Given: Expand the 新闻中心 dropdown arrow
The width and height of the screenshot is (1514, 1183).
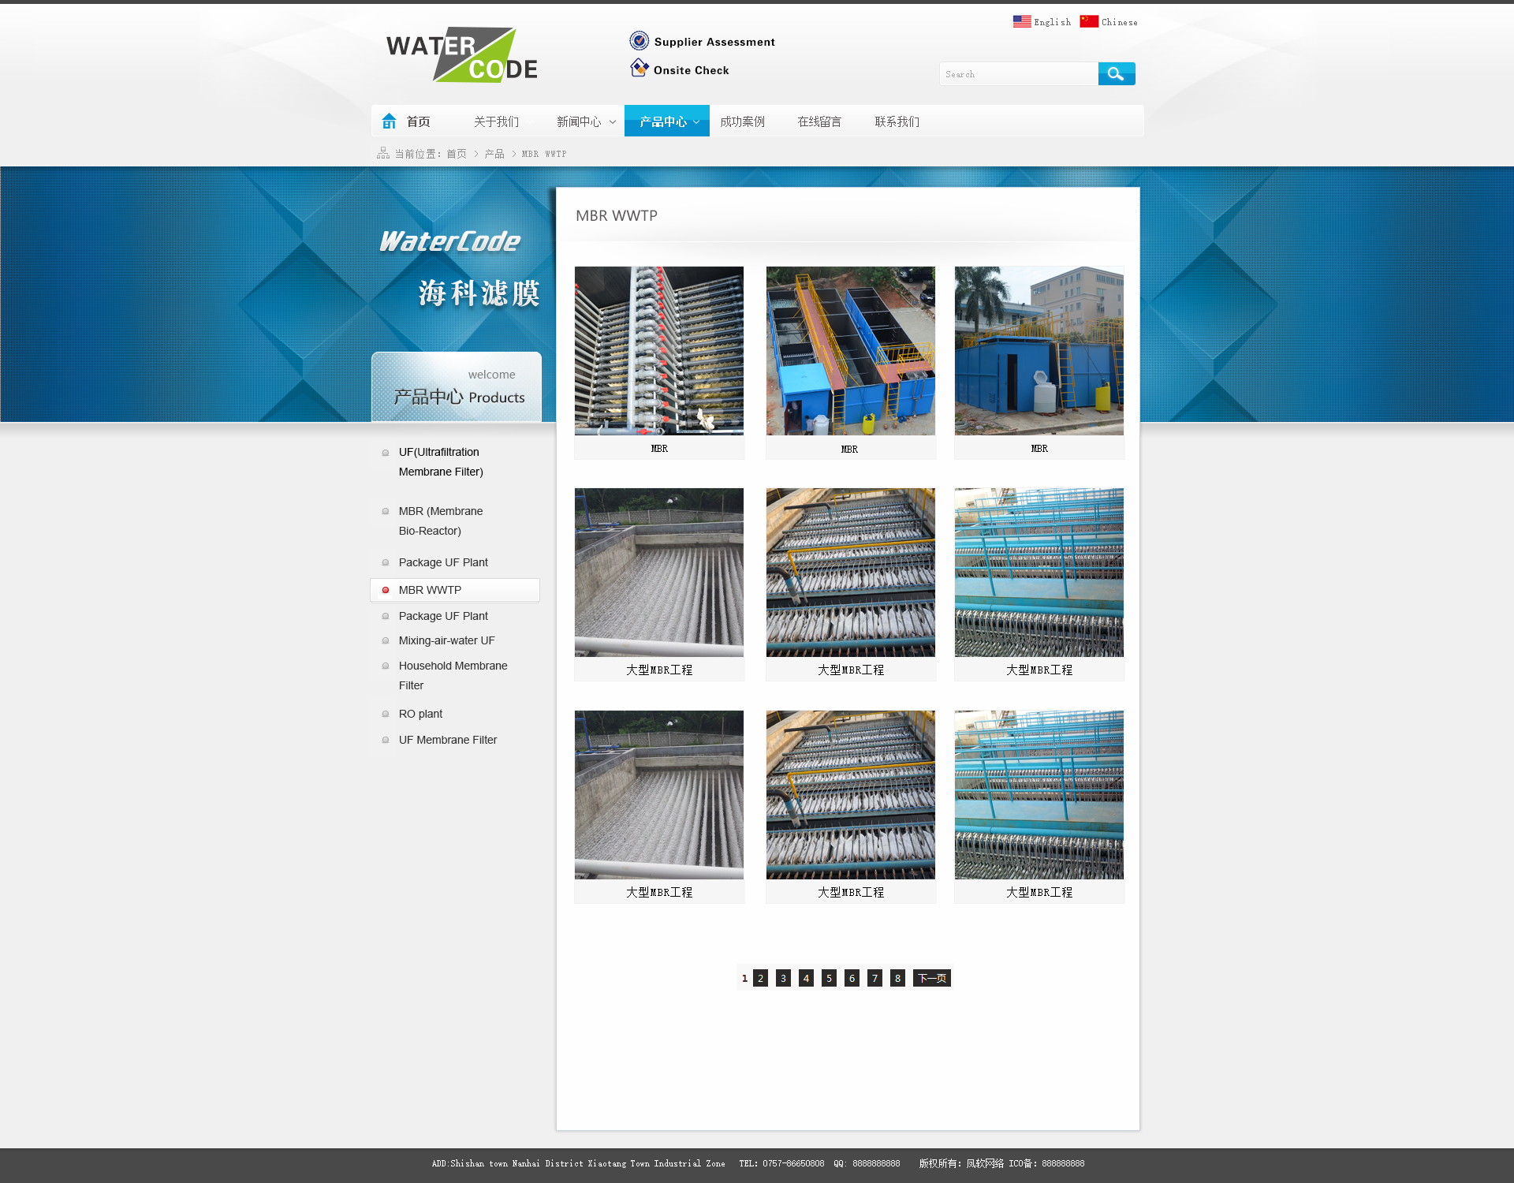Looking at the screenshot, I should pyautogui.click(x=613, y=121).
